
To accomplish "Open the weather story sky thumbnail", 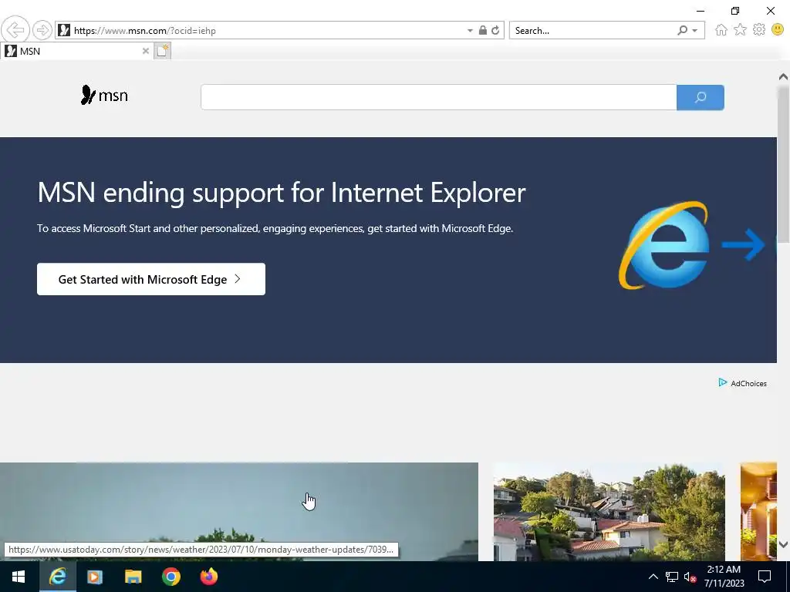I will [239, 512].
